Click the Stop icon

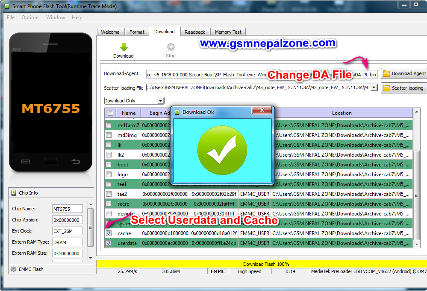point(171,47)
